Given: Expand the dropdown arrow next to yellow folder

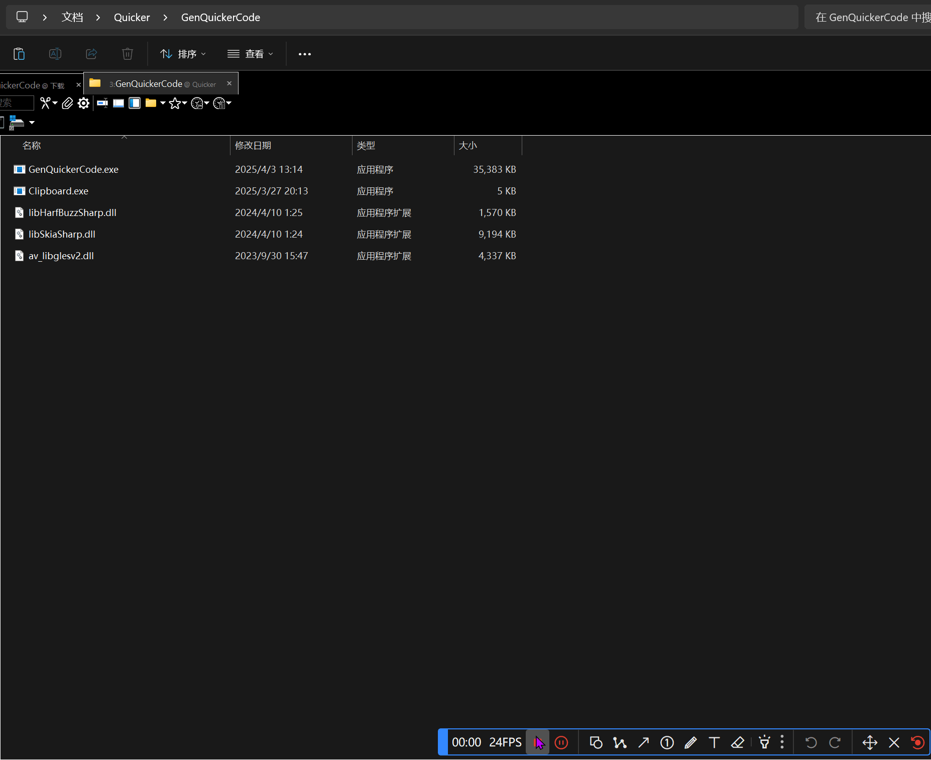Looking at the screenshot, I should pos(163,103).
